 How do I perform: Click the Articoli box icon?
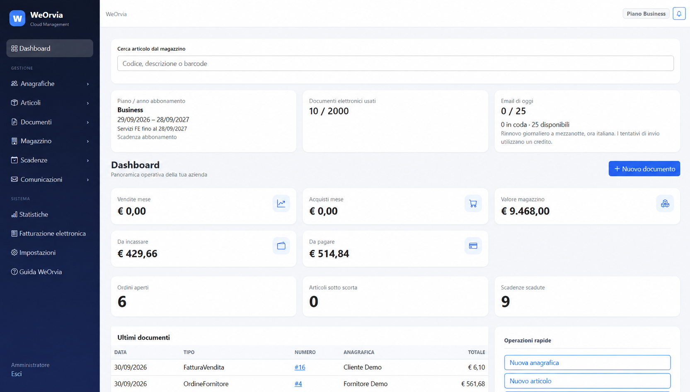coord(15,102)
